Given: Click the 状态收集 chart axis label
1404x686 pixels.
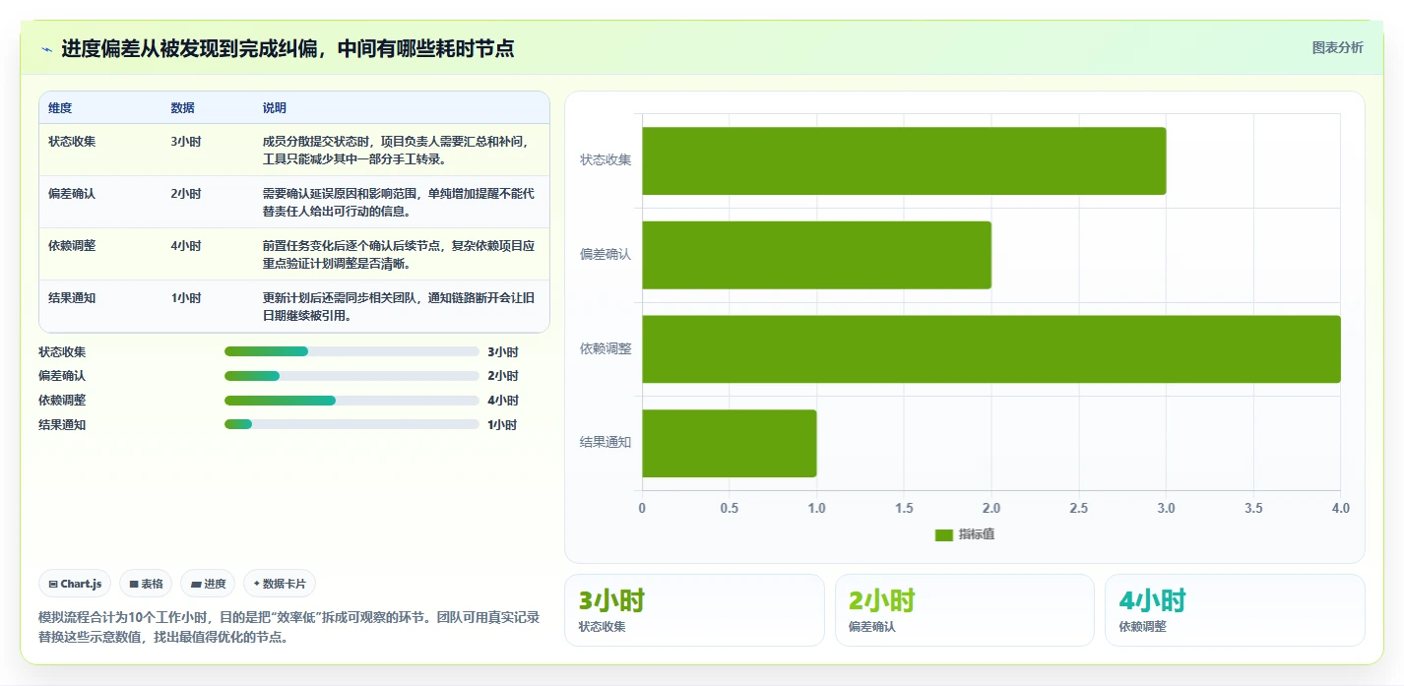Looking at the screenshot, I should pos(606,159).
